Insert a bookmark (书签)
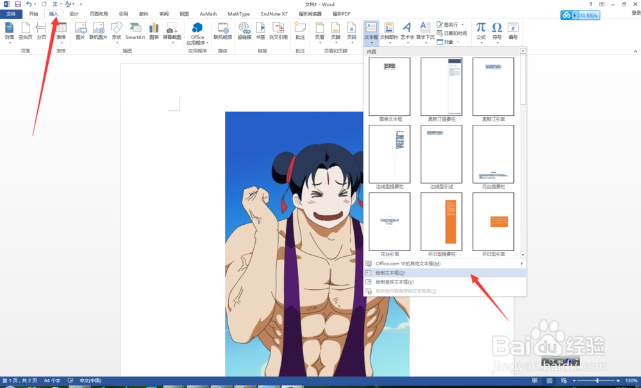This screenshot has height=388, width=641. (260, 32)
